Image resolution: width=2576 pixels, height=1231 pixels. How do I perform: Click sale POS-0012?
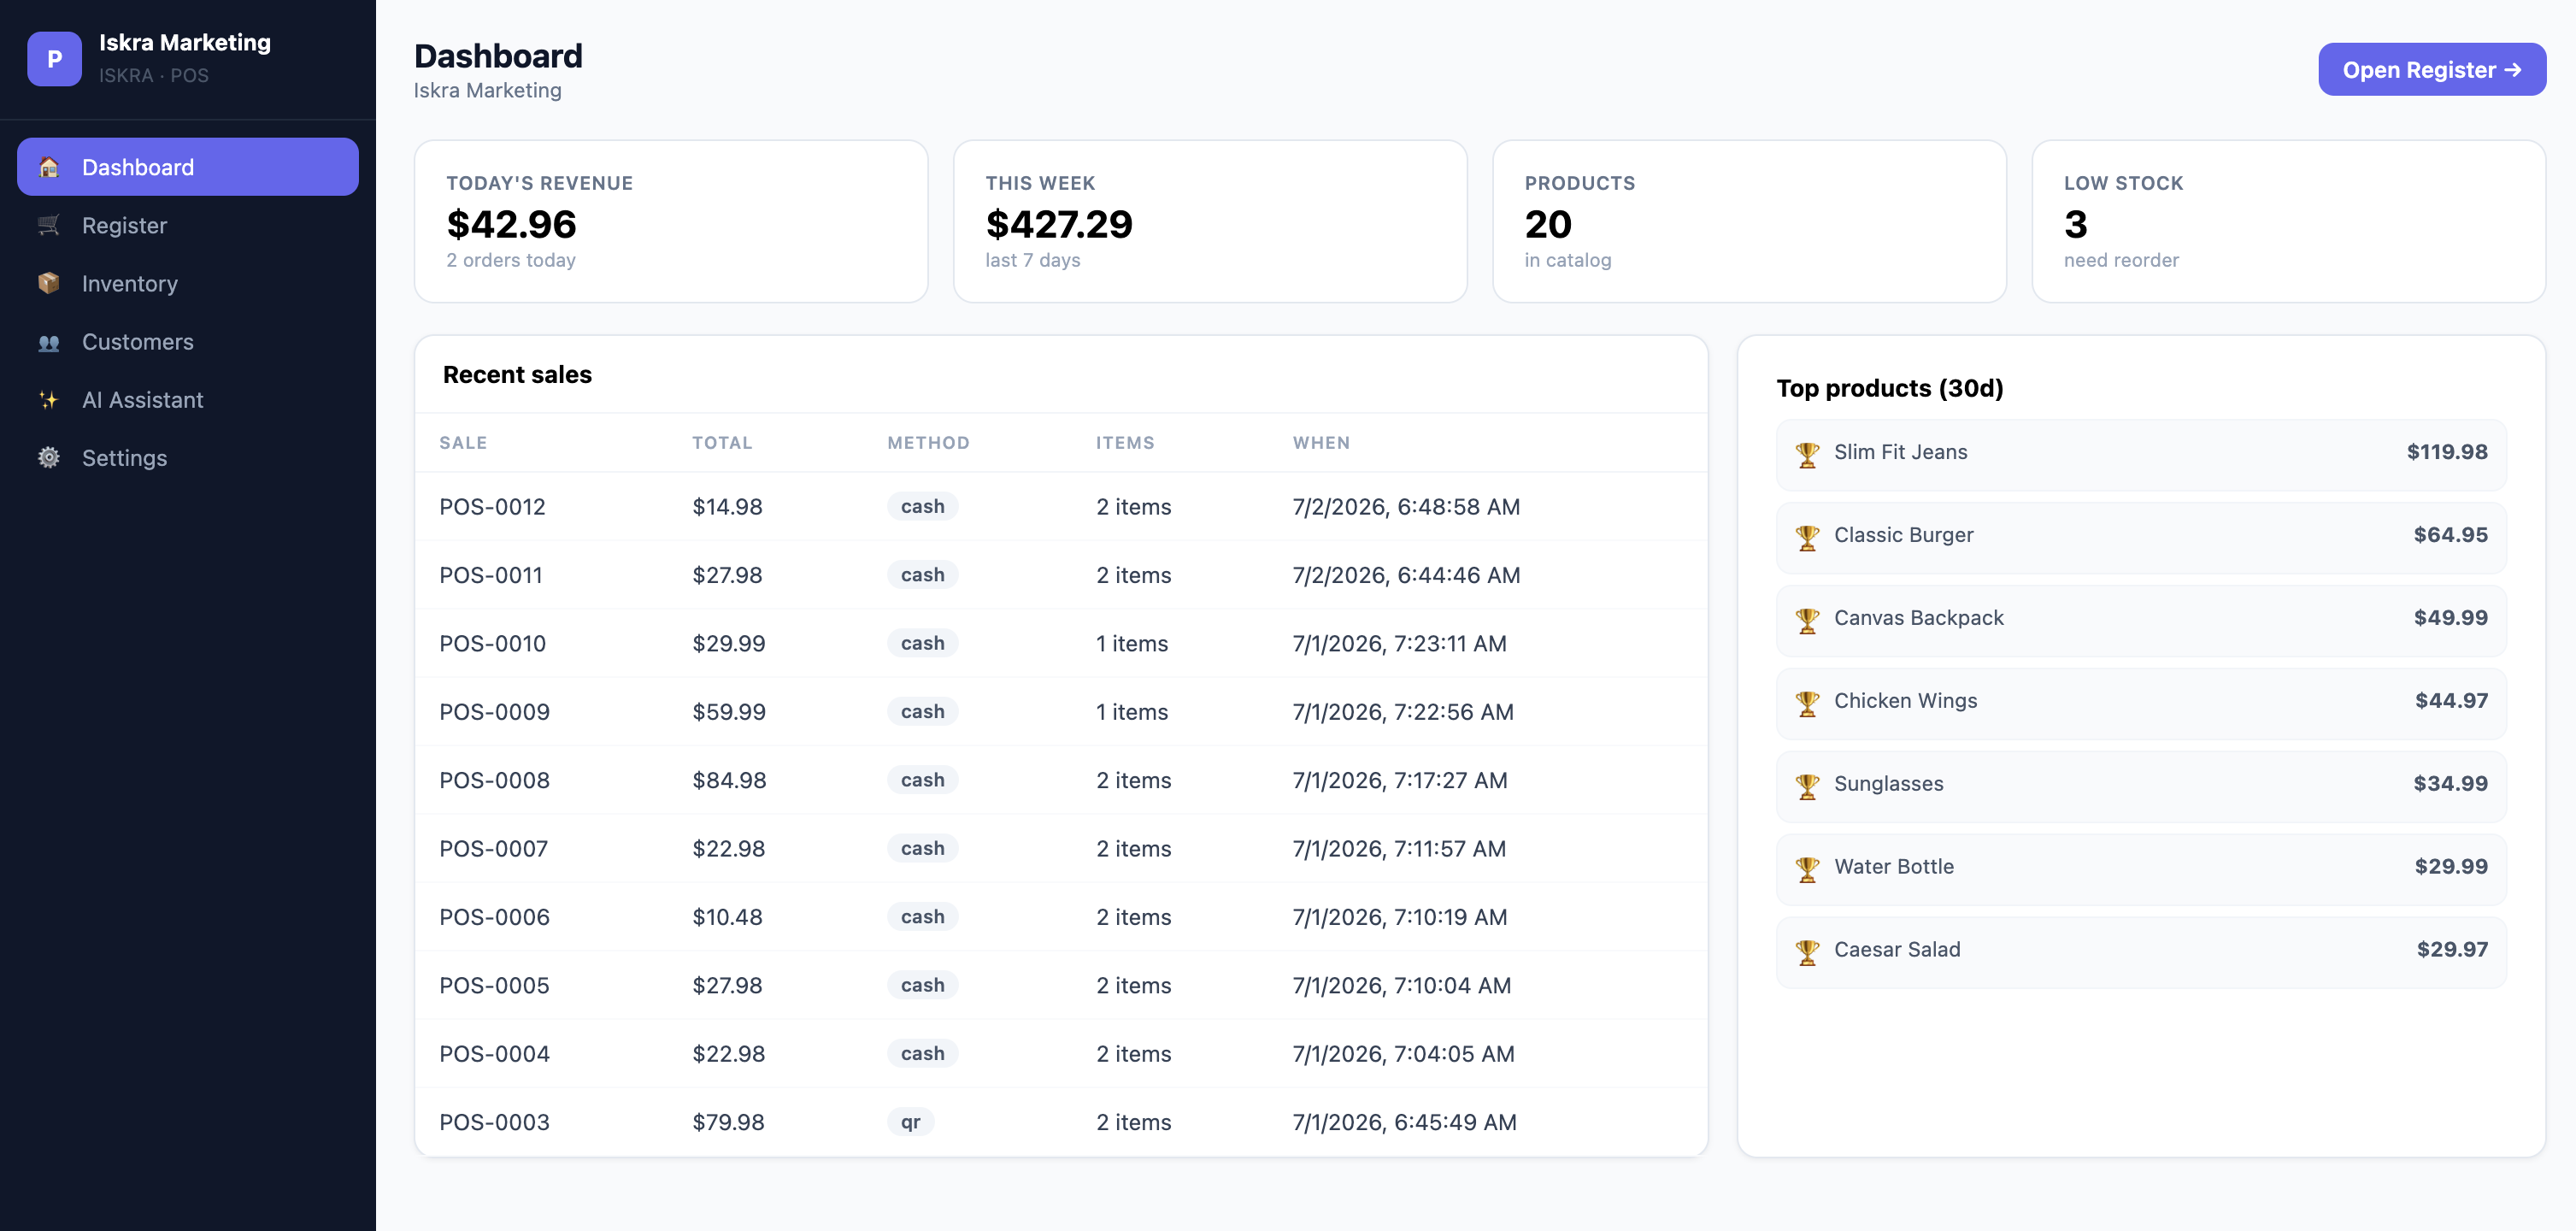[x=492, y=507]
